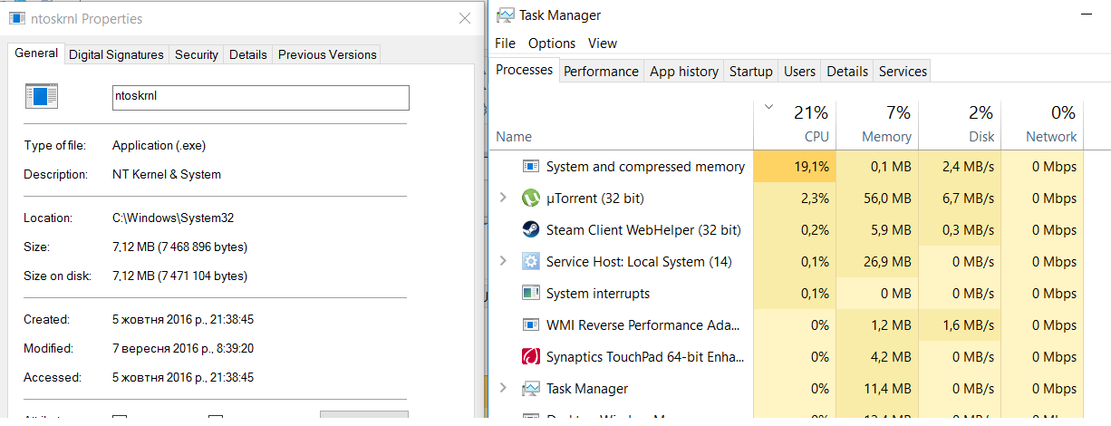Viewport: 1111px width, 426px height.
Task: Click the Task Manager process row icon
Action: coord(531,389)
